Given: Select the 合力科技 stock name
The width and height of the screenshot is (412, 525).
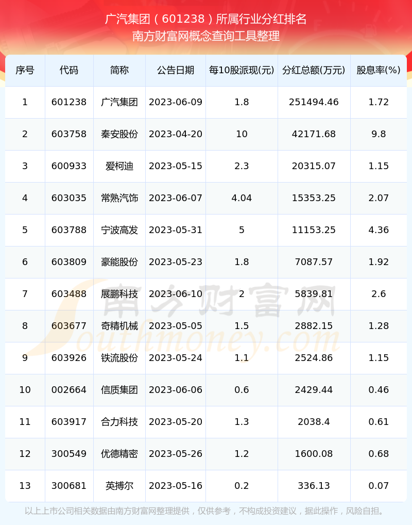Looking at the screenshot, I should coord(119,422).
